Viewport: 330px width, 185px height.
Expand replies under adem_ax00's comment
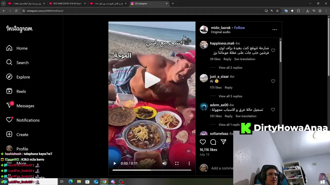(x=229, y=125)
